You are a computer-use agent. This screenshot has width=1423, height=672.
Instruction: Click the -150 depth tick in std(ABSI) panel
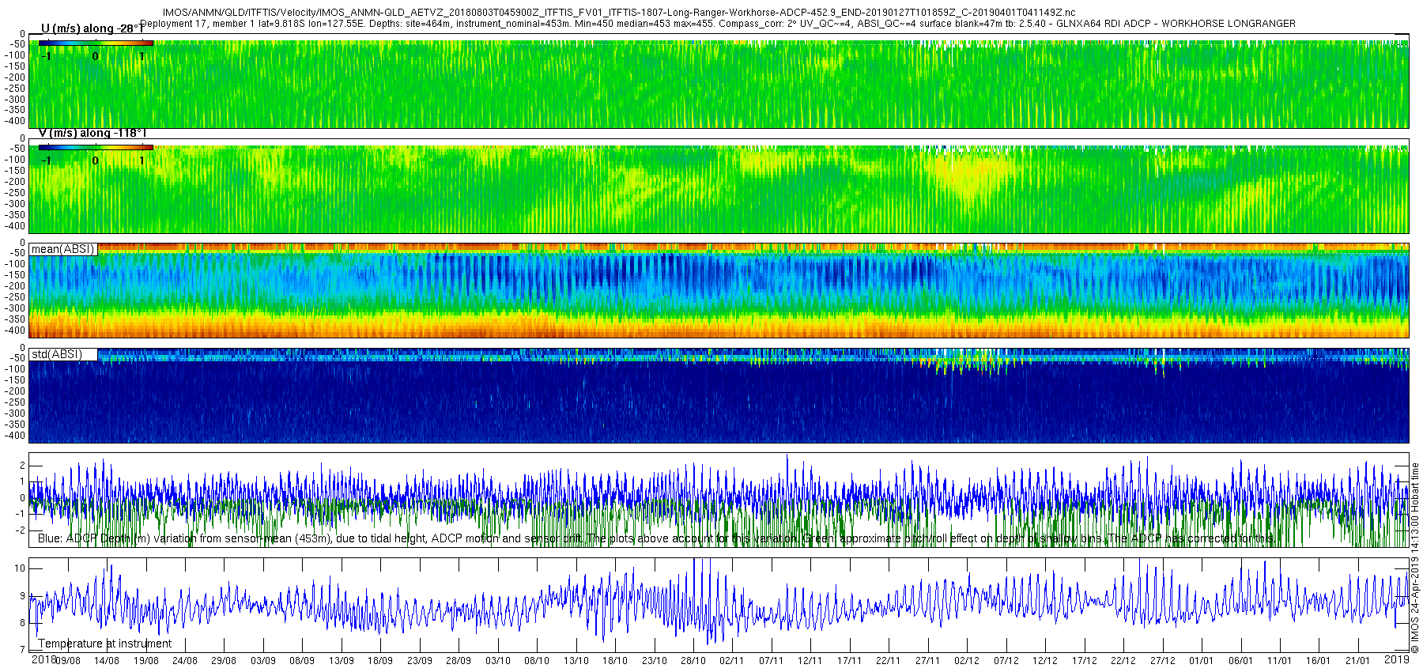pyautogui.click(x=15, y=380)
